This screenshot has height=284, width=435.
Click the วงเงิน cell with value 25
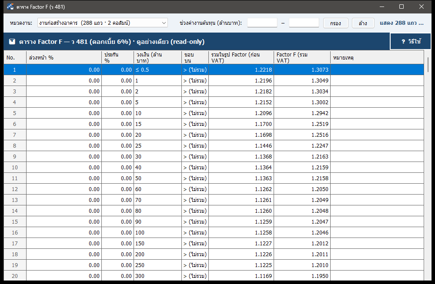157,146
